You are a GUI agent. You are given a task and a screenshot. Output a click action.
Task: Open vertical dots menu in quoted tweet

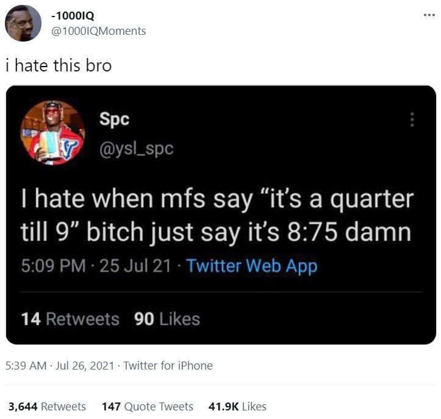click(412, 120)
